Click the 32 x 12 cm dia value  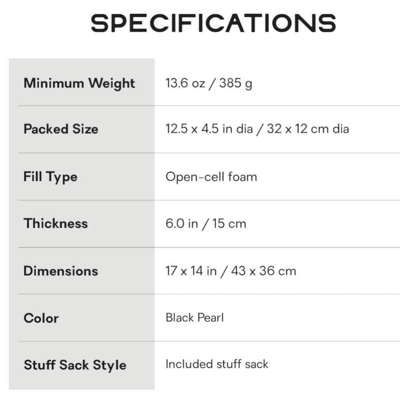(307, 129)
